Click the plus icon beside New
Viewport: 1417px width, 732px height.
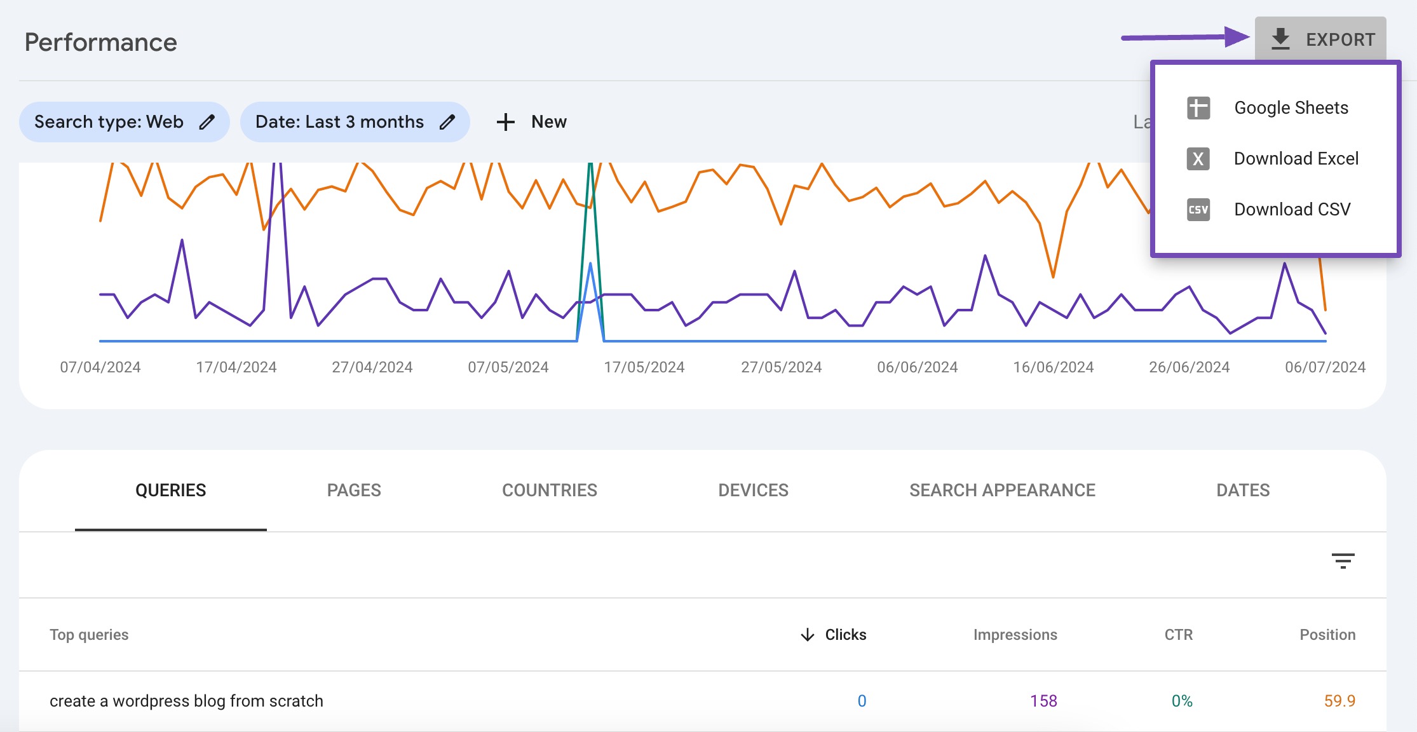[x=506, y=122]
